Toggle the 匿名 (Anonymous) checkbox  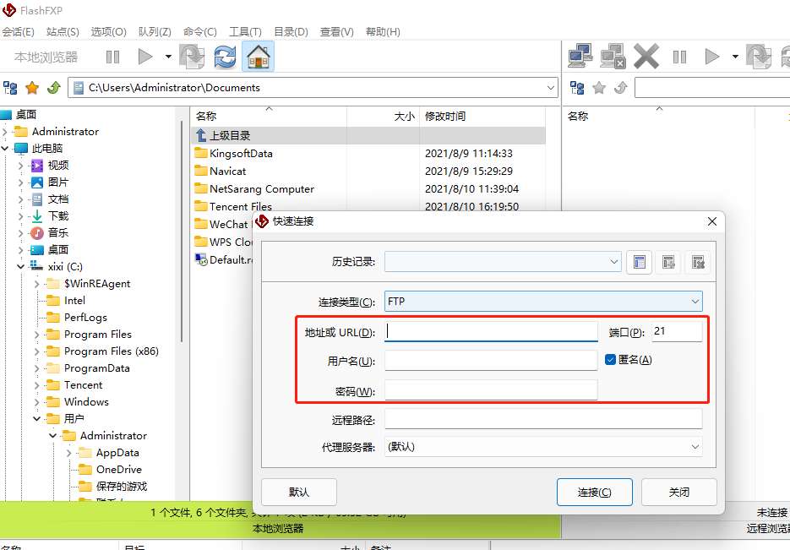(x=611, y=359)
